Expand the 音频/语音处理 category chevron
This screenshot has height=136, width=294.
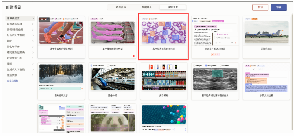coord(33,30)
